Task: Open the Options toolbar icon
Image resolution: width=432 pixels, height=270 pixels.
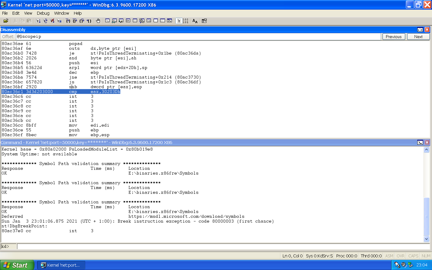Action: [204, 21]
